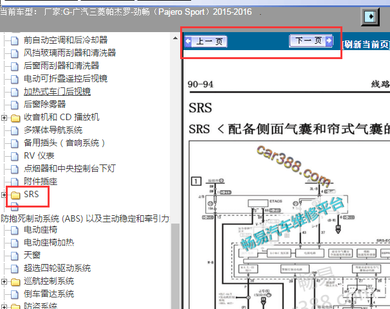Click document icon beside 天窗
The height and width of the screenshot is (309, 390).
(15, 256)
